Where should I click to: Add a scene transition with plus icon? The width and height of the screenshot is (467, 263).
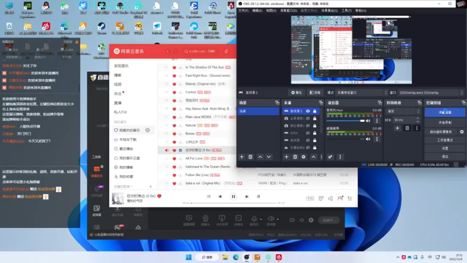pos(398,128)
